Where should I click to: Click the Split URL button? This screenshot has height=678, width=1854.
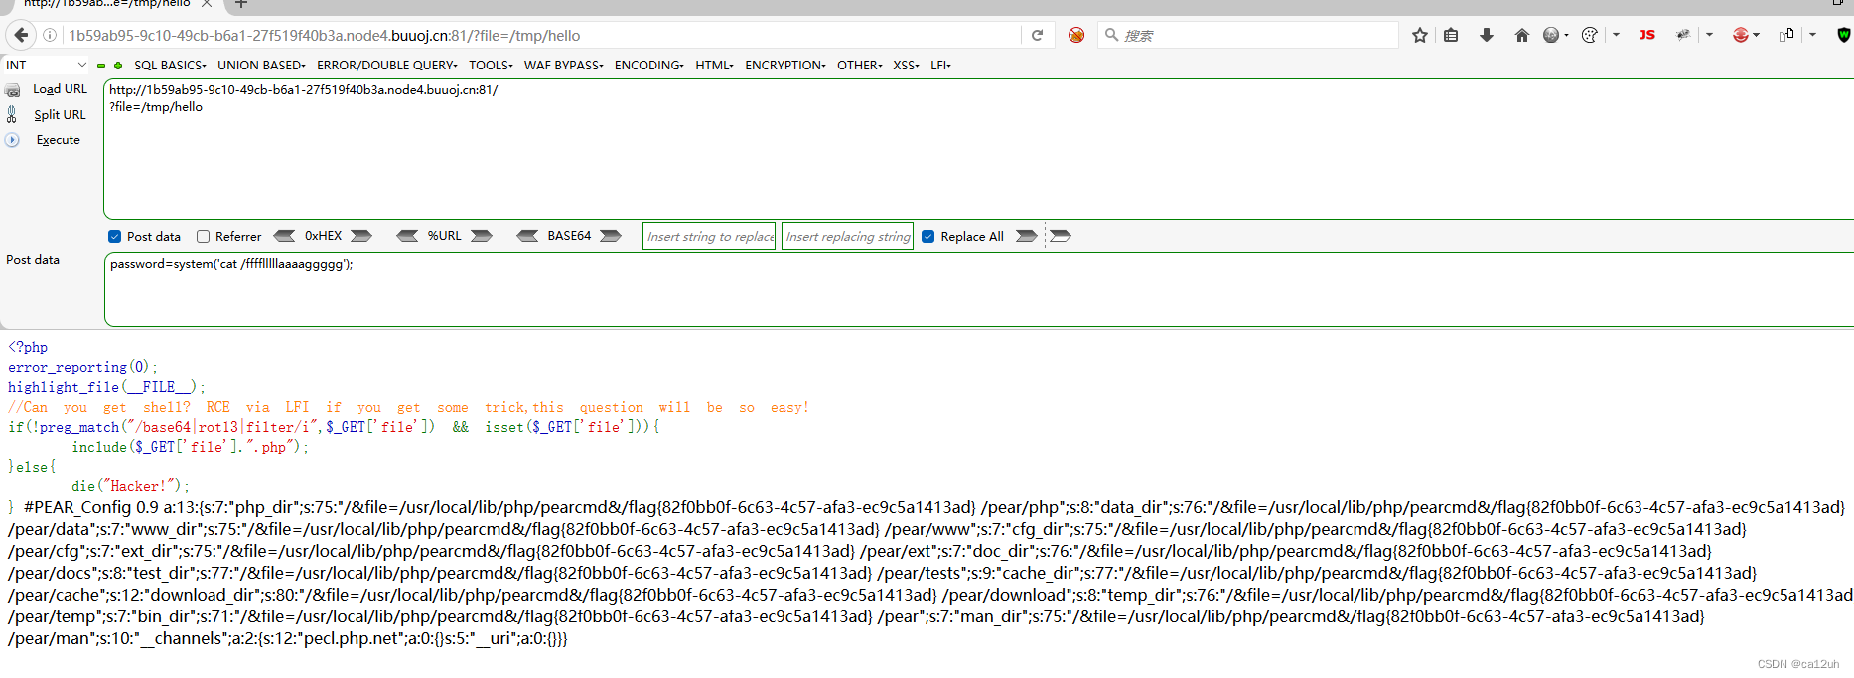[60, 115]
